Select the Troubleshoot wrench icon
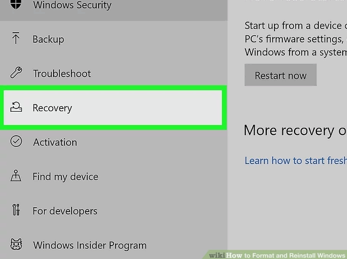The width and height of the screenshot is (347, 259). (16, 72)
